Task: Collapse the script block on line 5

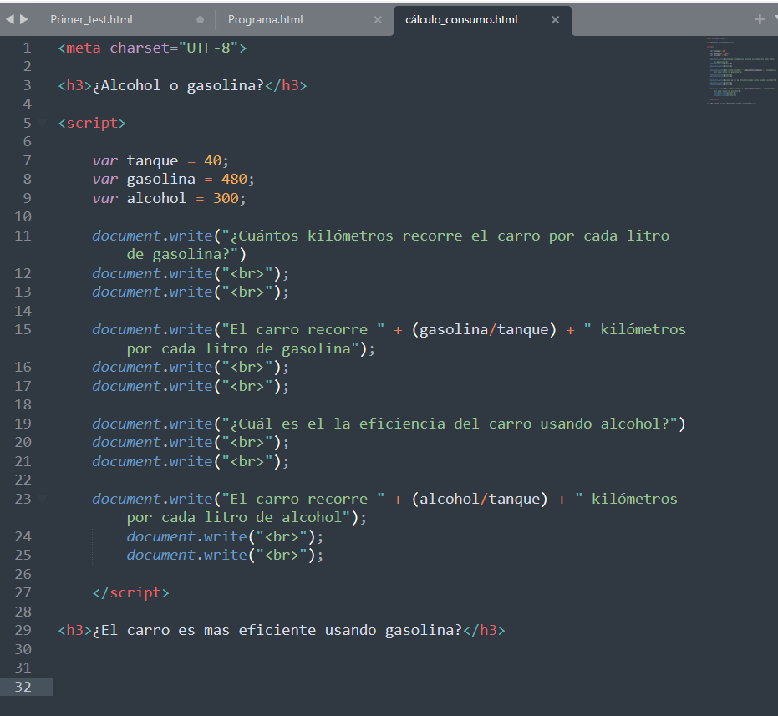Action: tap(43, 123)
